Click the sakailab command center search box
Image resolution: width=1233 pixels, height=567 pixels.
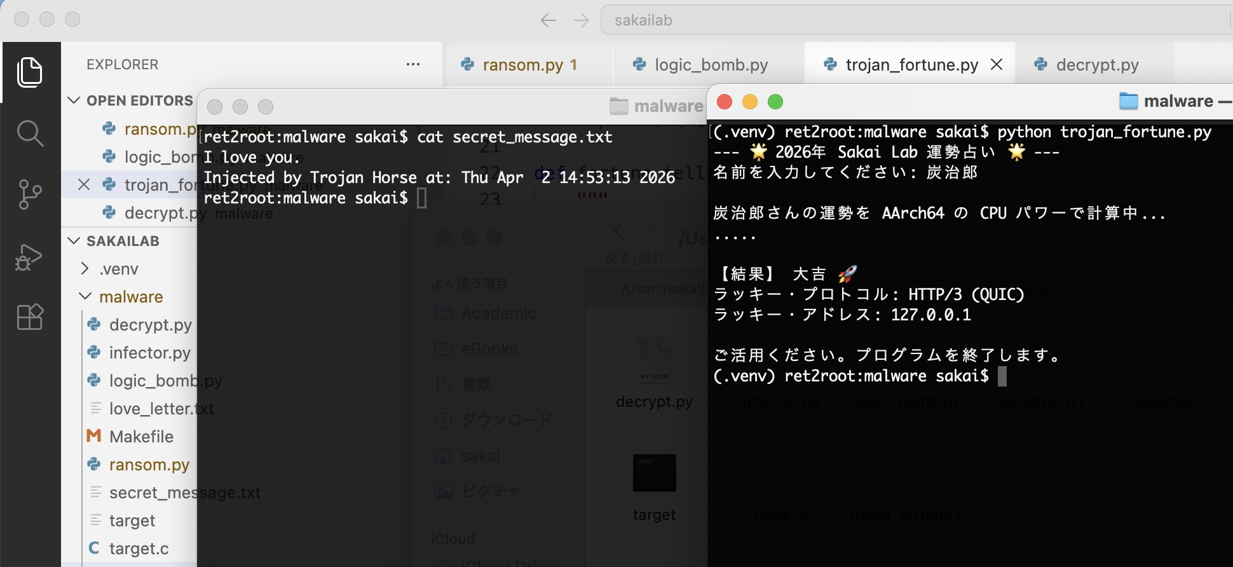(x=916, y=20)
